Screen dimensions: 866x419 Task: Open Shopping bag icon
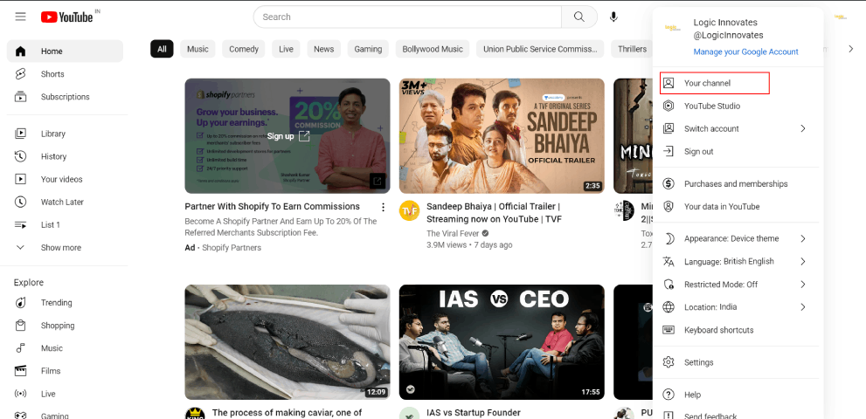[20, 325]
